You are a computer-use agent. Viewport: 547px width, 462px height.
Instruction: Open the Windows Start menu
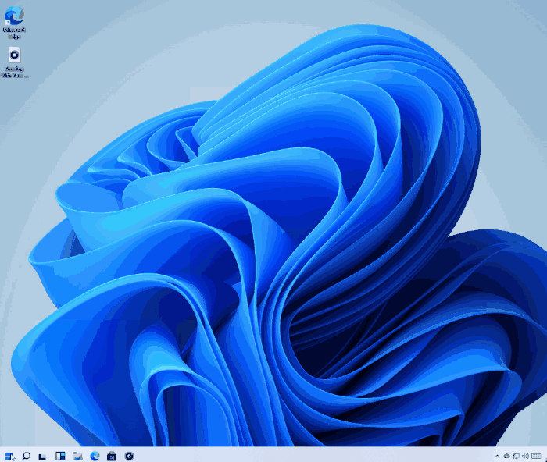(9, 456)
